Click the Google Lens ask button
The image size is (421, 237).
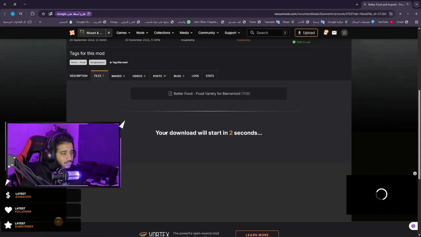click(73, 14)
